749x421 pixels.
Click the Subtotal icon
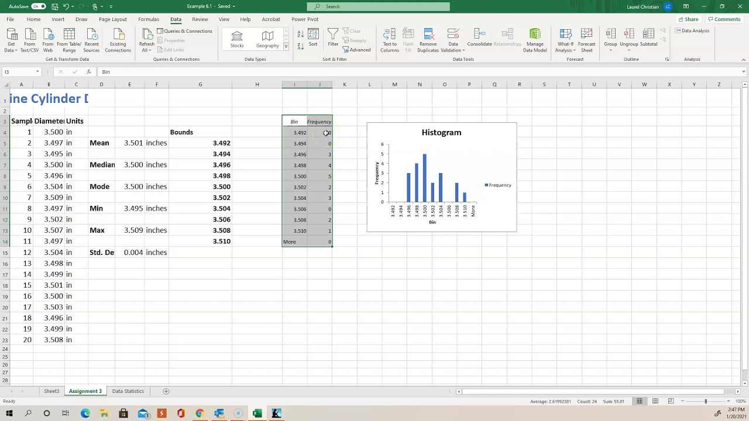[648, 39]
